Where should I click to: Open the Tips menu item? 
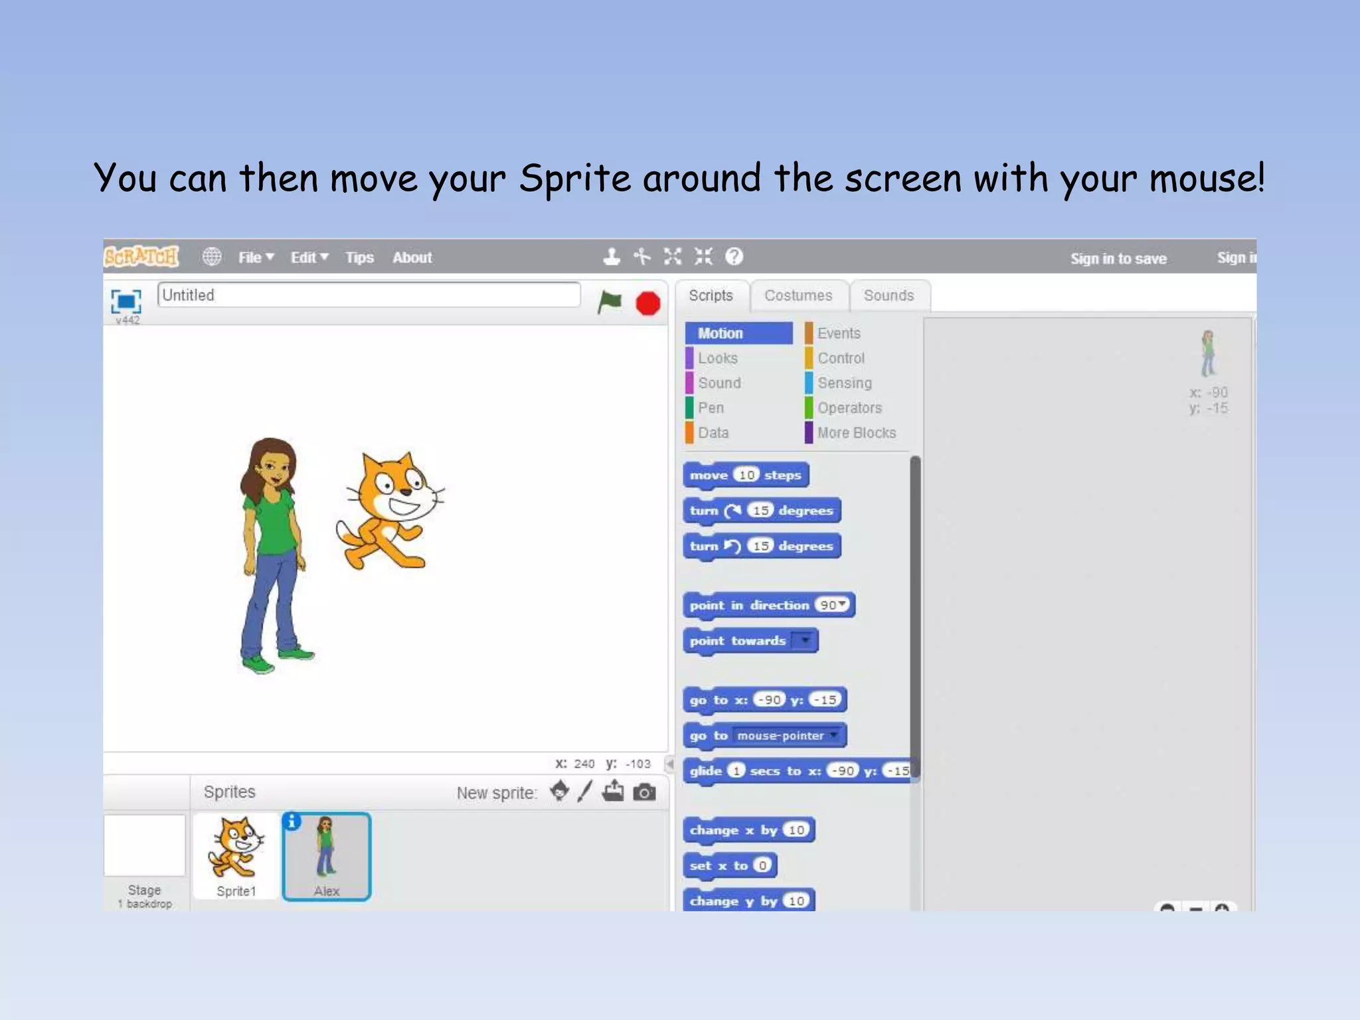click(359, 257)
